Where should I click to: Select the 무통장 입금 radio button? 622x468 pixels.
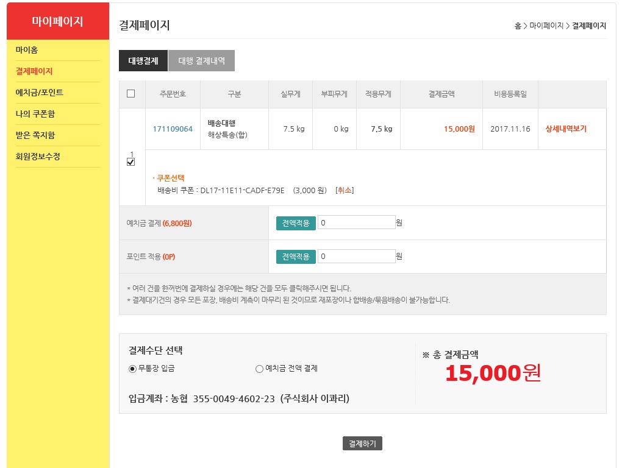132,369
